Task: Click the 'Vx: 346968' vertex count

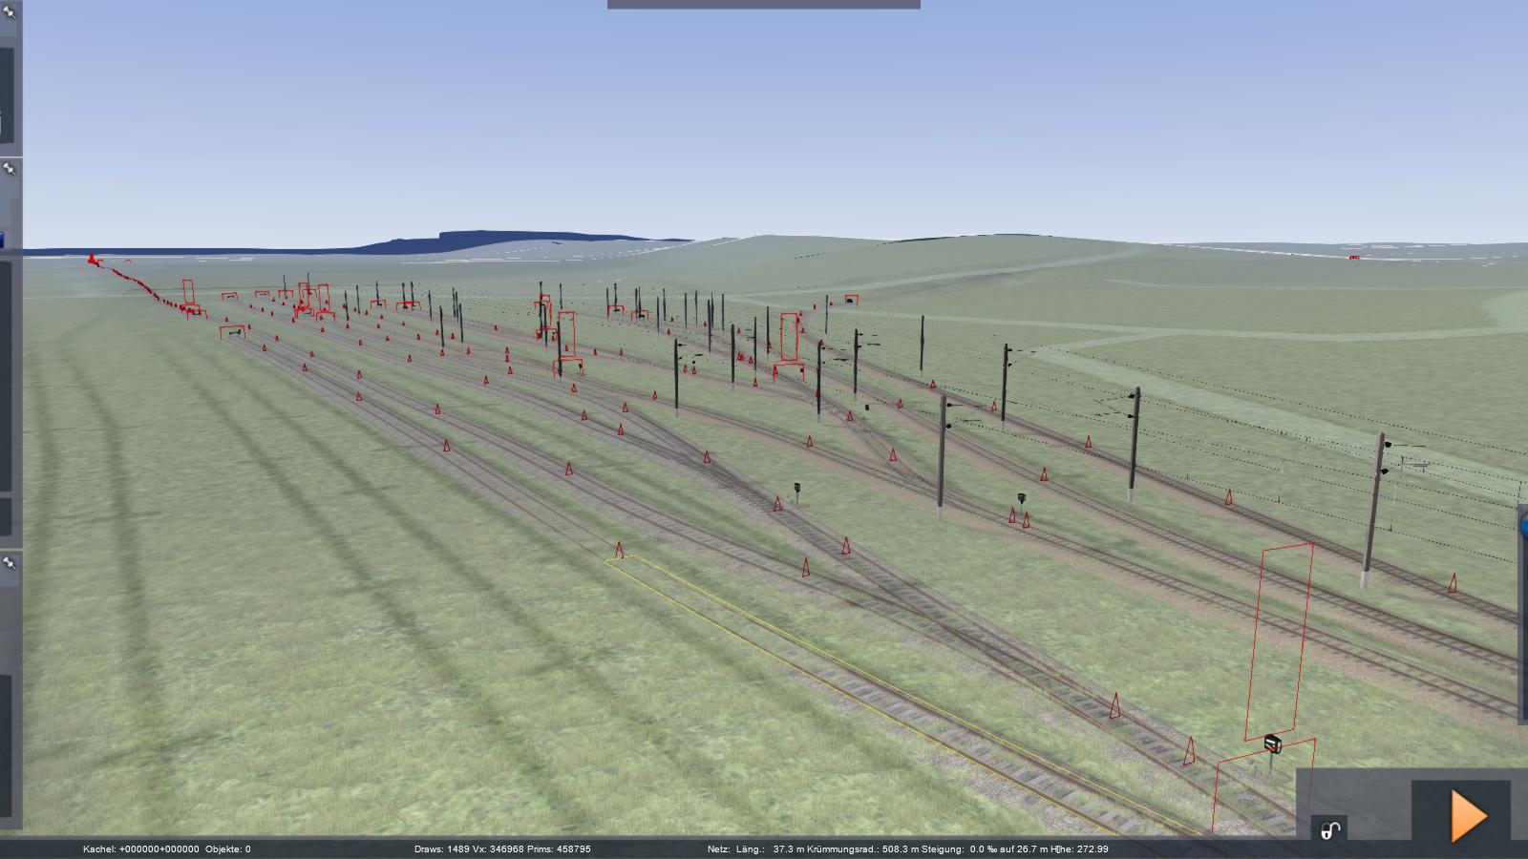Action: (x=498, y=849)
